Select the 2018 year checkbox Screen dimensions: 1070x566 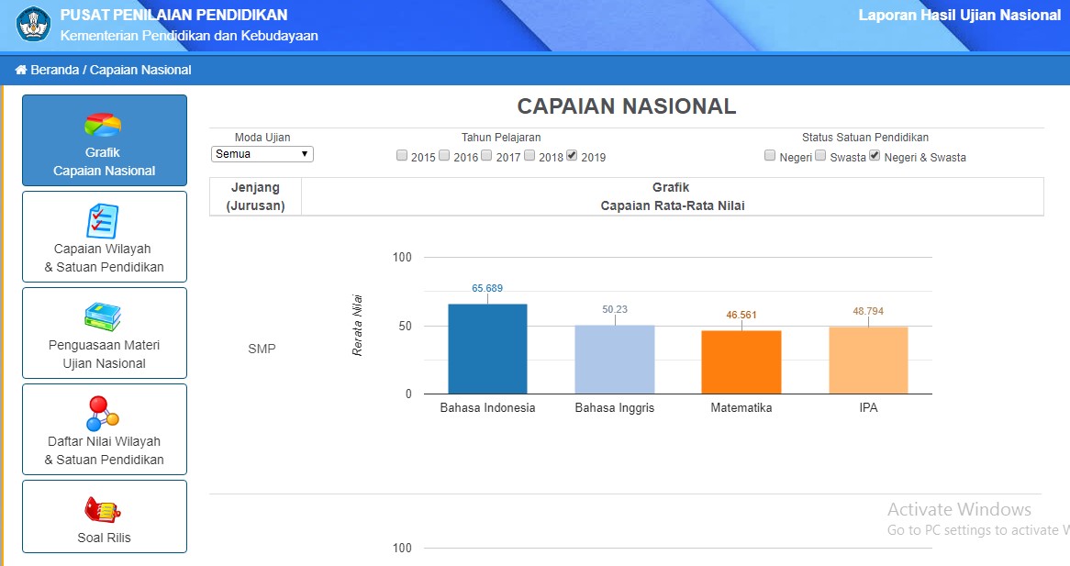coord(529,155)
